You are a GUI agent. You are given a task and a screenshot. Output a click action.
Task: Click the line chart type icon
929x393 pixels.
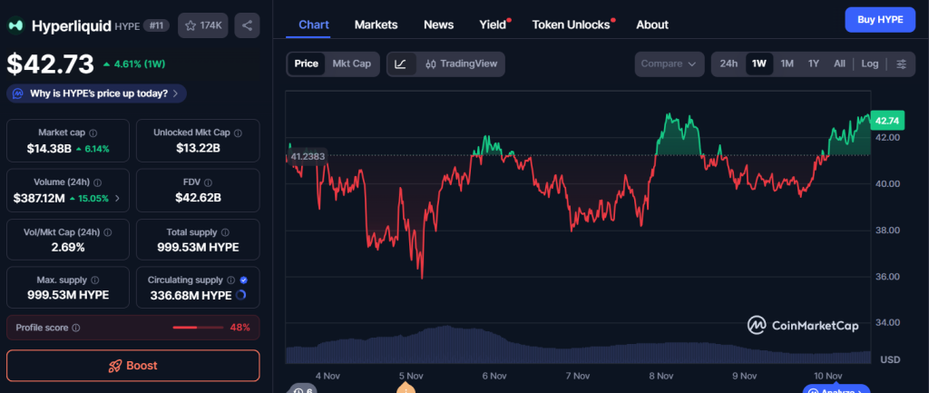coord(401,64)
